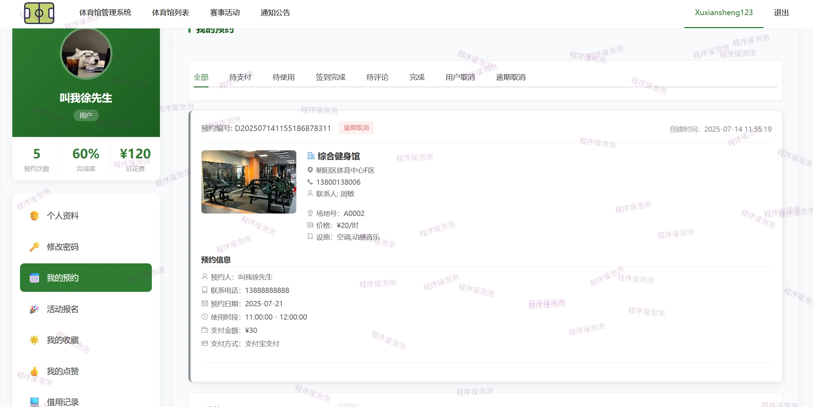Click the 退出 logout link
The image size is (813, 407).
tap(781, 13)
